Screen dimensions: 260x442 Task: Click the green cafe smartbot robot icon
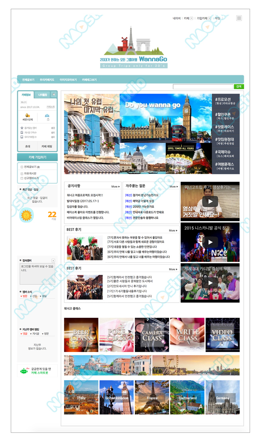(x=24, y=371)
